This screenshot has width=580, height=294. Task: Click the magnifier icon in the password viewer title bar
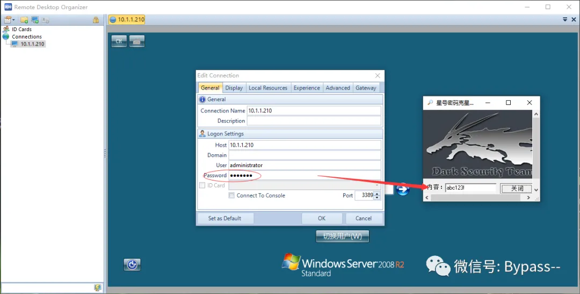tap(430, 102)
